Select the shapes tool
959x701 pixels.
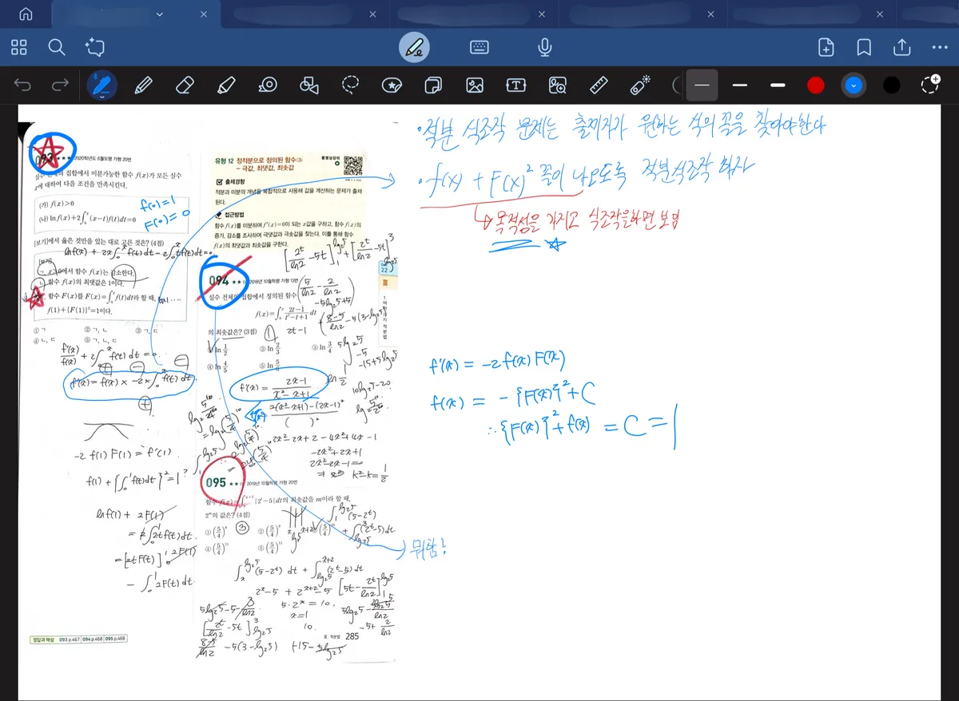pyautogui.click(x=309, y=85)
